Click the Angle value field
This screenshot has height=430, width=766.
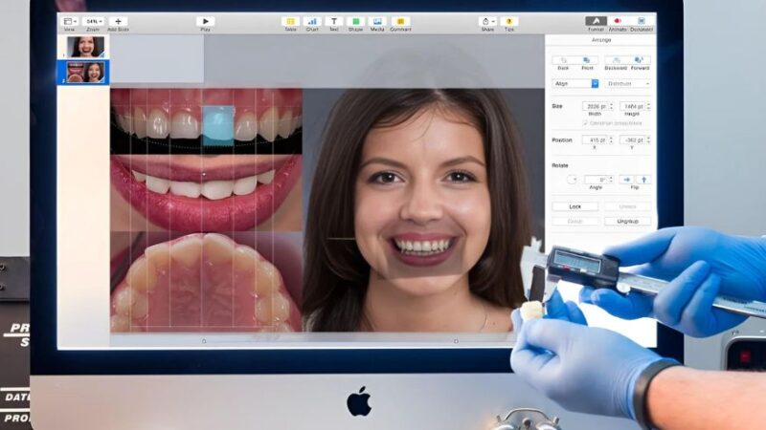click(x=596, y=180)
